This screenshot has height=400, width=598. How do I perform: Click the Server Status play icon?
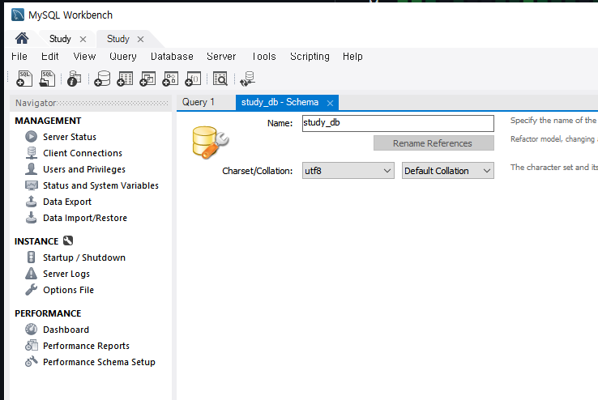(32, 136)
